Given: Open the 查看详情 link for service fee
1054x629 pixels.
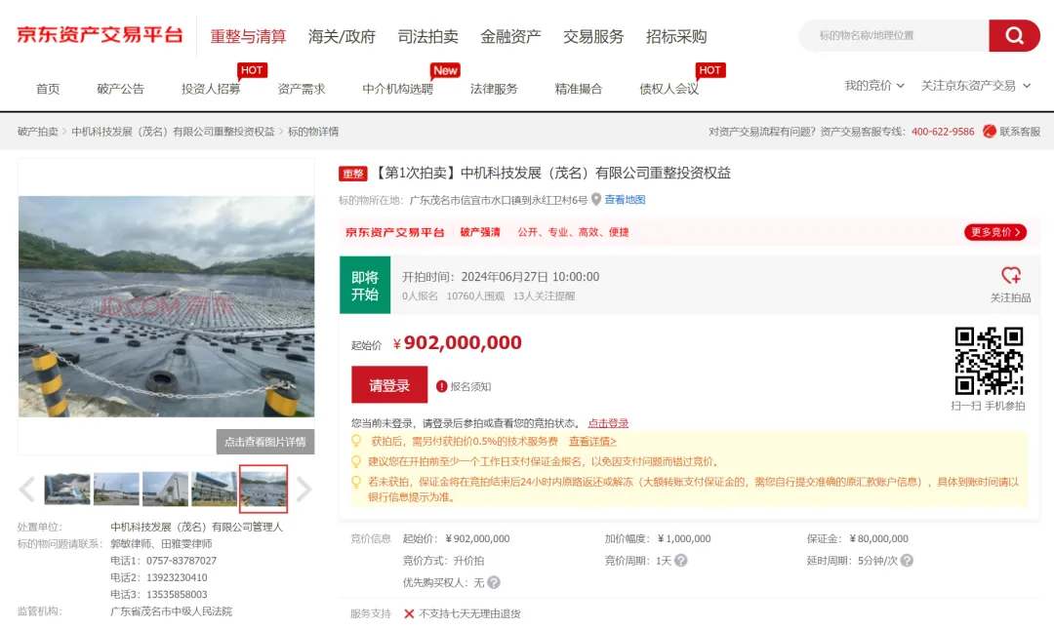Looking at the screenshot, I should pos(592,442).
